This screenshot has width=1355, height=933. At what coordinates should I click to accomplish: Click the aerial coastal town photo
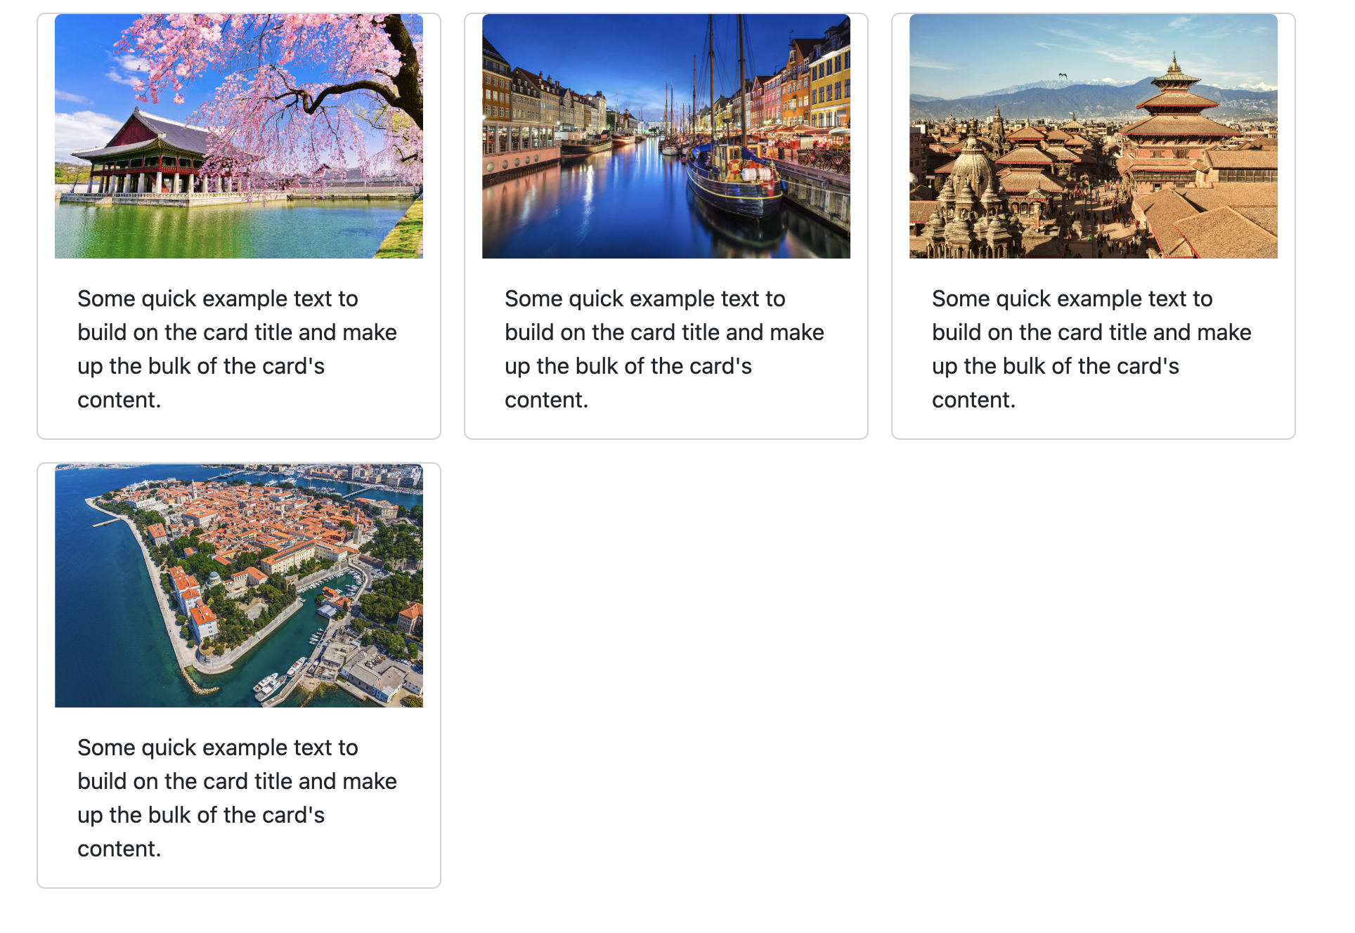(x=239, y=585)
